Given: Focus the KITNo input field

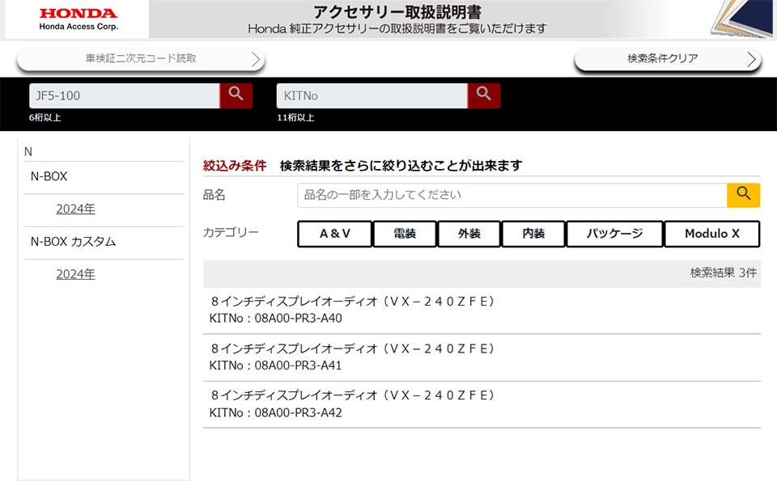Looking at the screenshot, I should tap(372, 95).
